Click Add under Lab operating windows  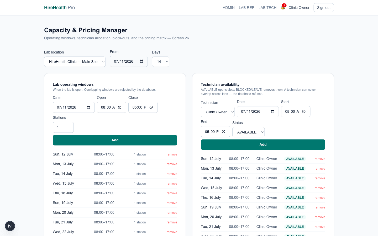click(115, 140)
